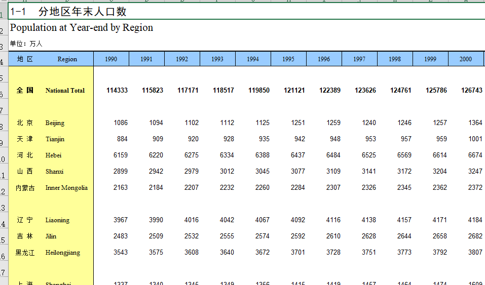Select the Hebei row label
The height and width of the screenshot is (285, 485).
click(x=54, y=155)
